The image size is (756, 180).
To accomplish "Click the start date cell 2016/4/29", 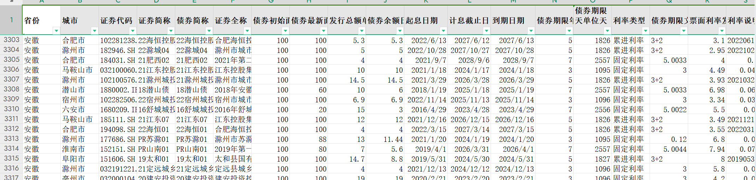I will pos(426,109).
